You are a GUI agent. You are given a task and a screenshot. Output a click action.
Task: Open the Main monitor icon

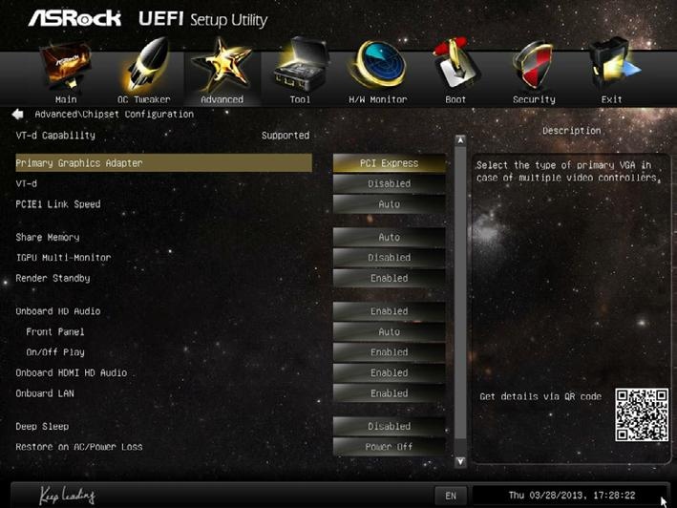66,65
